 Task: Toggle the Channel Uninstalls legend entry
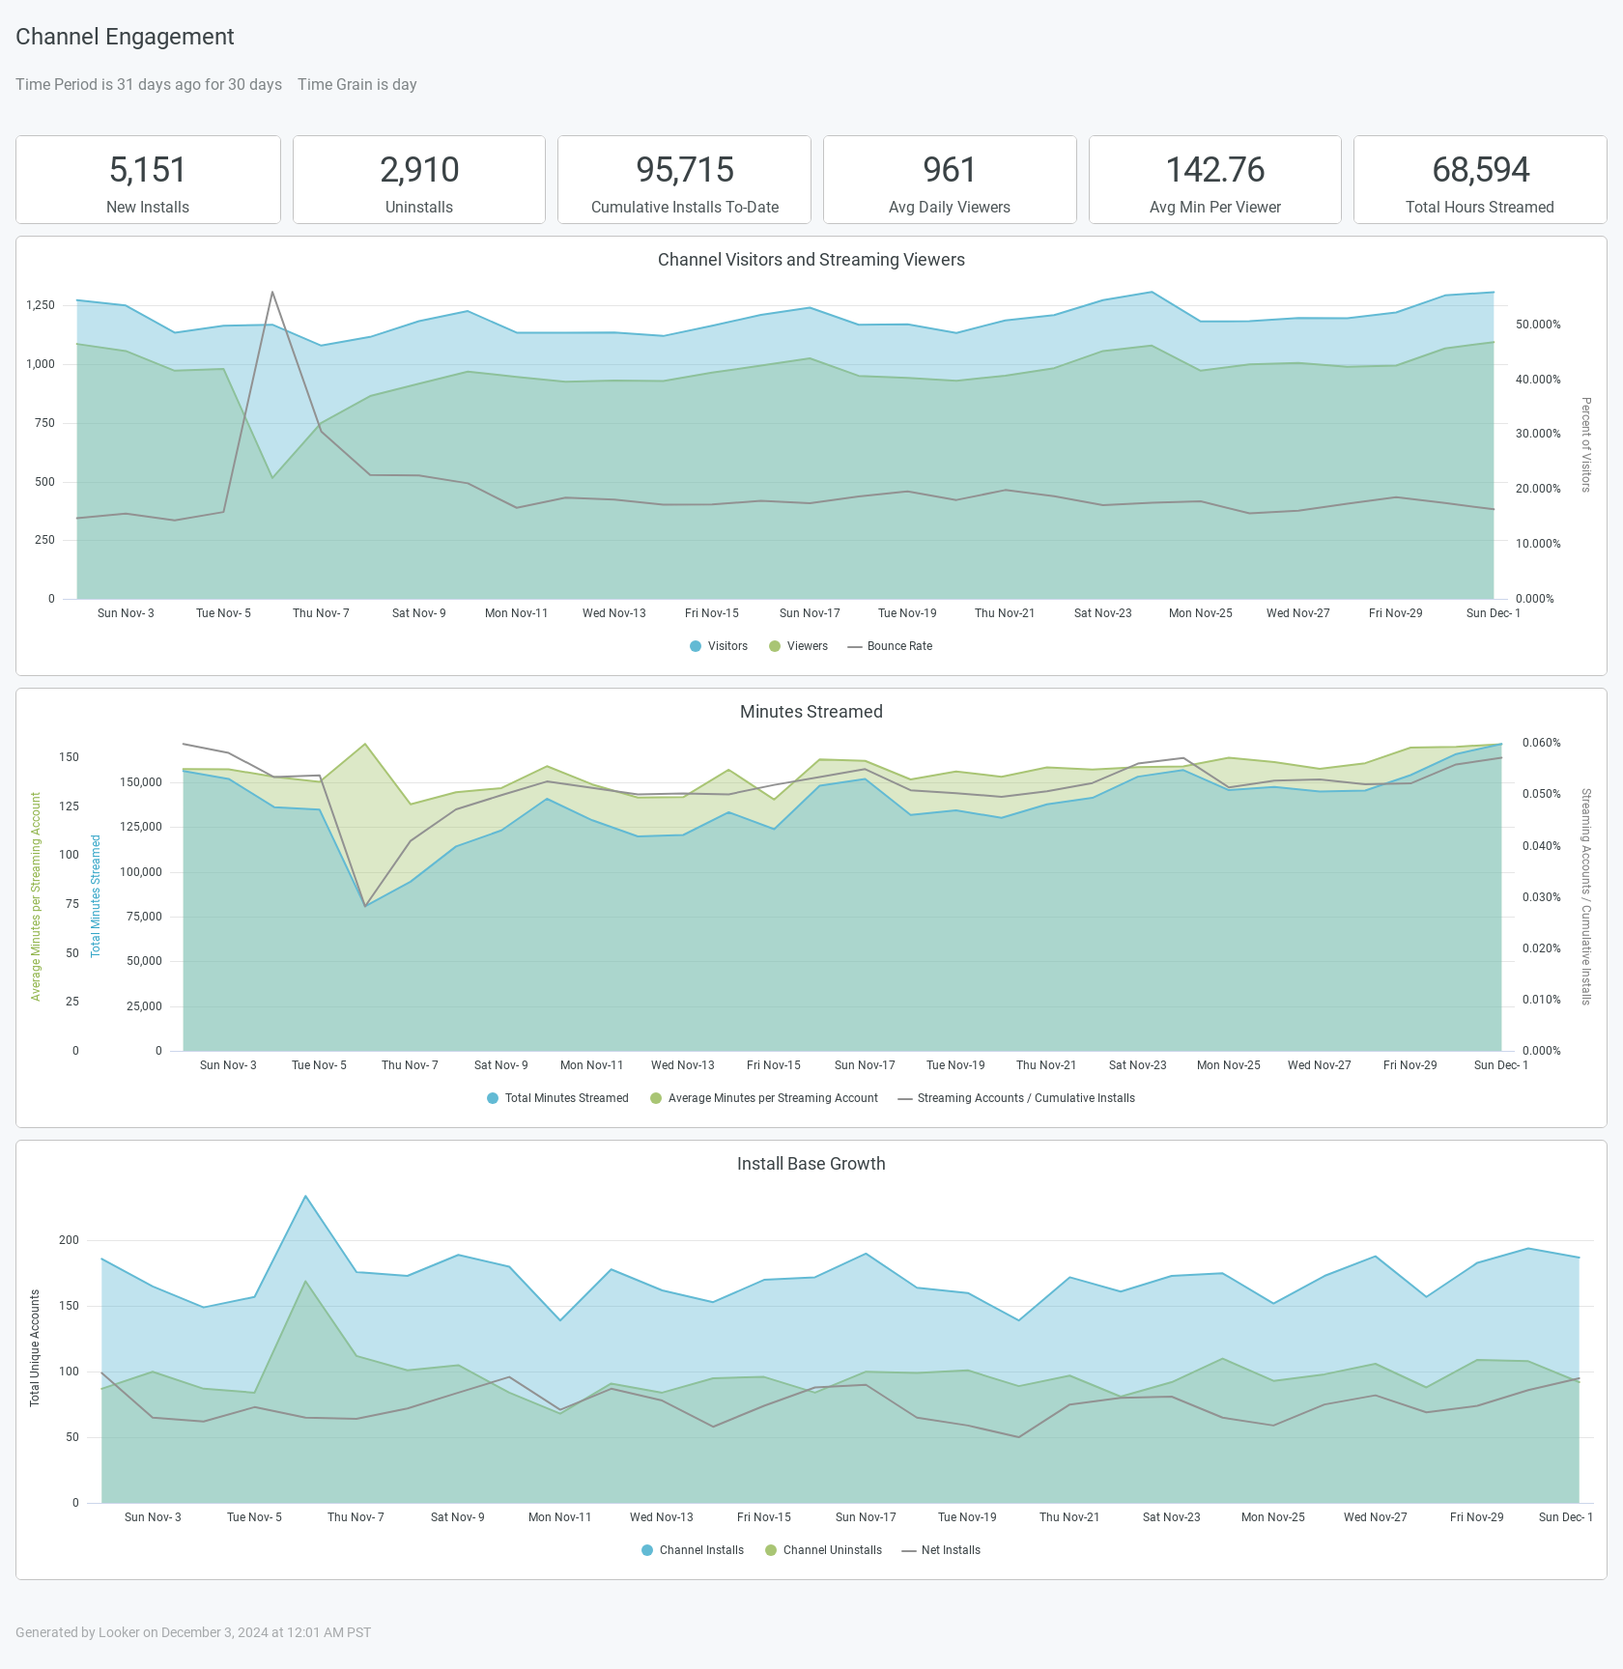[x=823, y=1550]
